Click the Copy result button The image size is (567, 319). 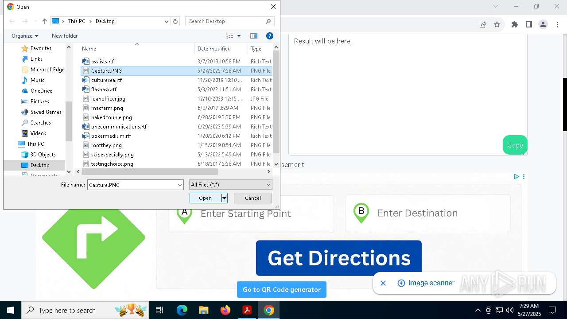point(515,145)
